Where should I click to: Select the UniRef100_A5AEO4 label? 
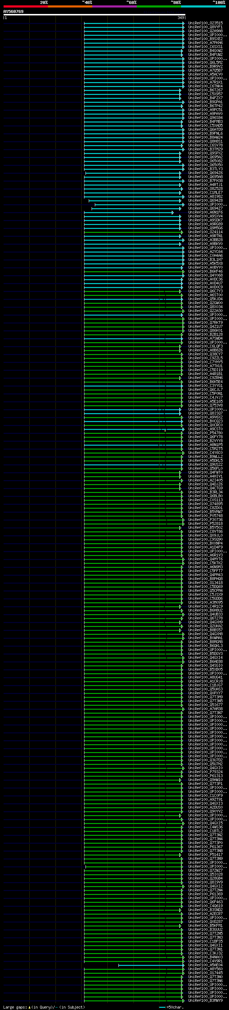pos(205,965)
